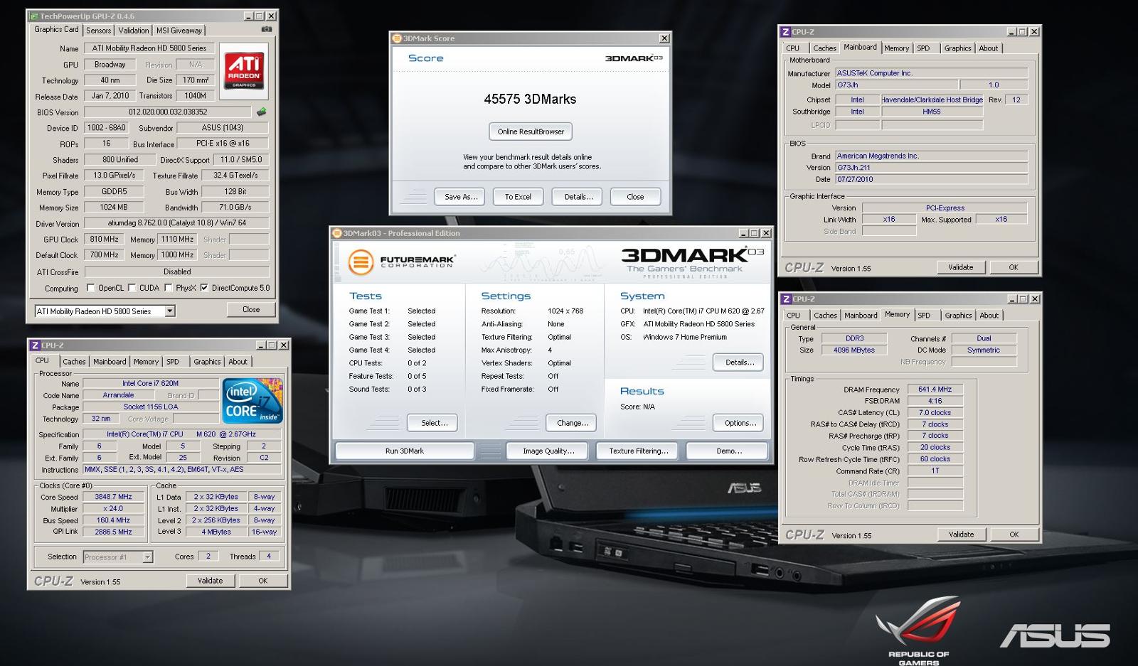
Task: Click the Options button under Results
Action: pos(740,423)
